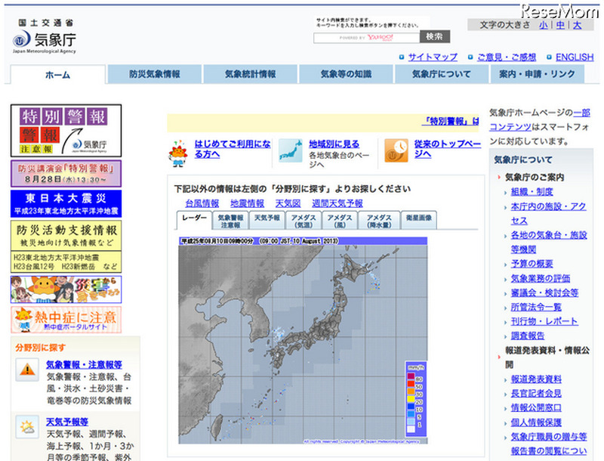604x461 pixels.
Task: Click the Japan Meteorological Agency logo
Action: [x=44, y=36]
